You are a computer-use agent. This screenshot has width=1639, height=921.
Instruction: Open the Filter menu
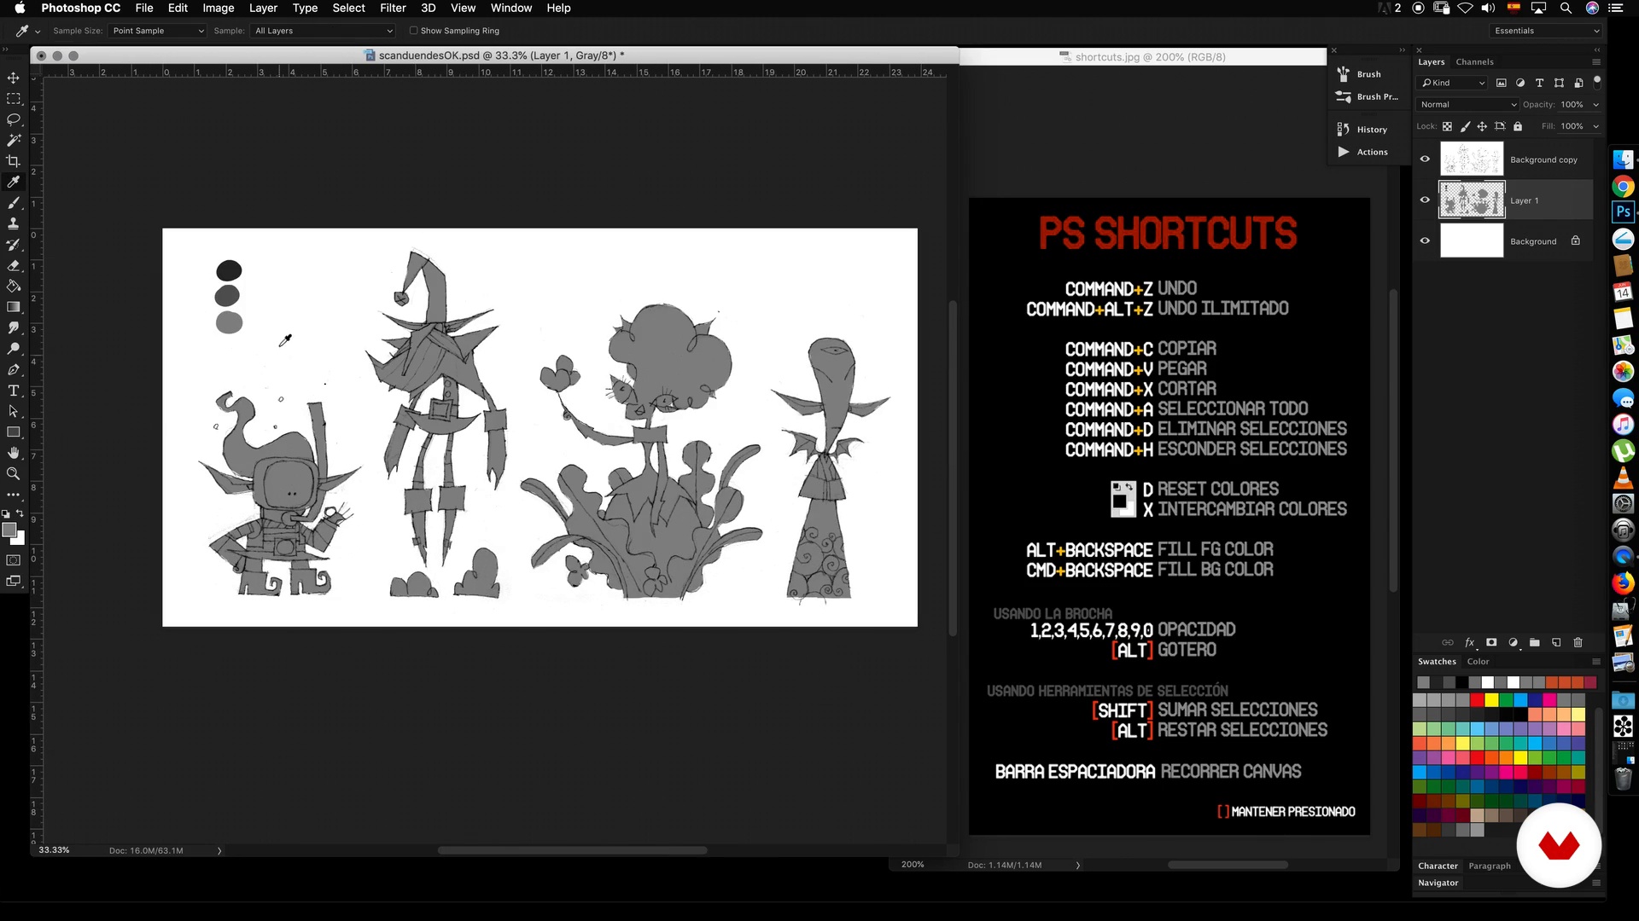click(393, 8)
